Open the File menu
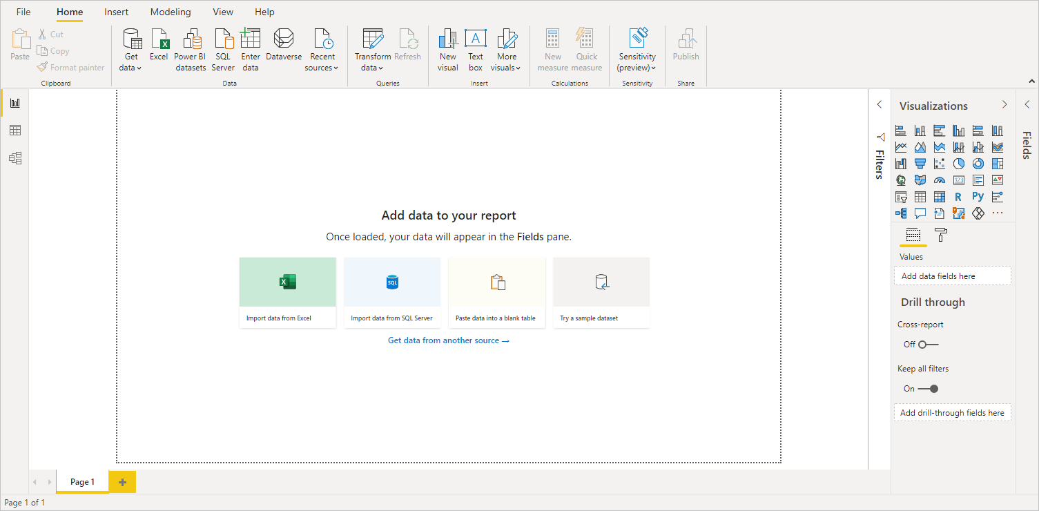 pos(23,12)
